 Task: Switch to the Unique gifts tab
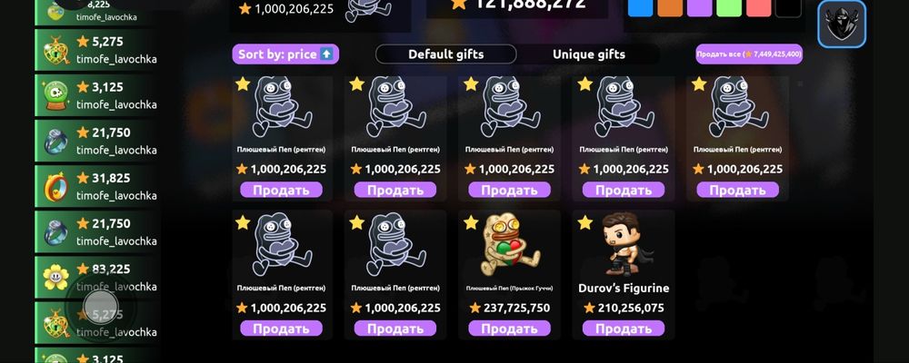click(x=588, y=54)
